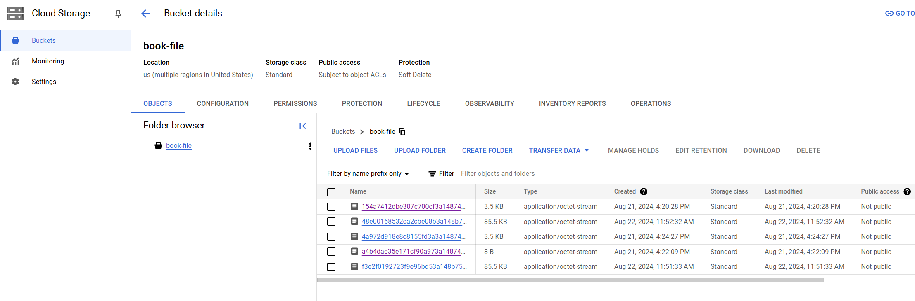Open the Lifecycle tab
This screenshot has width=915, height=301.
click(423, 104)
